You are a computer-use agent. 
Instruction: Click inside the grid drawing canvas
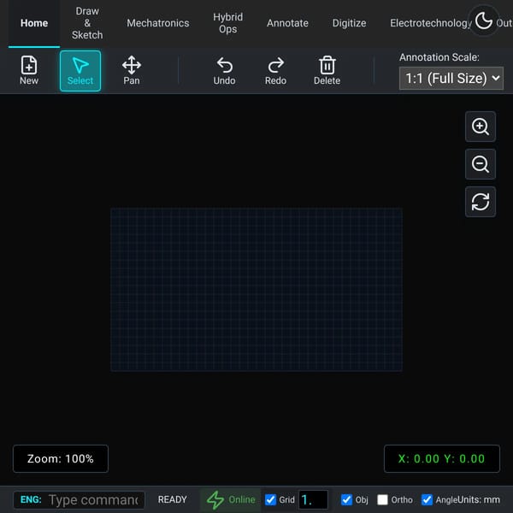[256, 289]
